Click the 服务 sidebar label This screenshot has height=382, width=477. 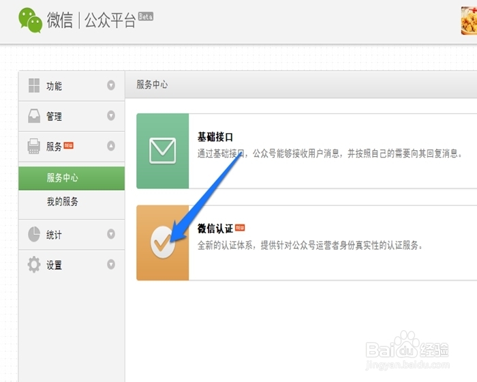tap(54, 147)
